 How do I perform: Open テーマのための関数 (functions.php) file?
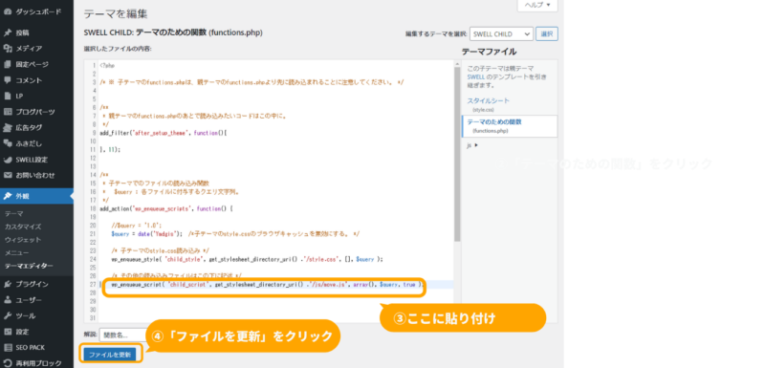click(x=510, y=126)
